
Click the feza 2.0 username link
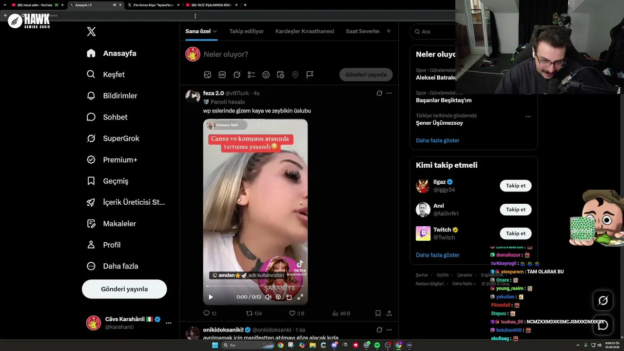pyautogui.click(x=214, y=93)
